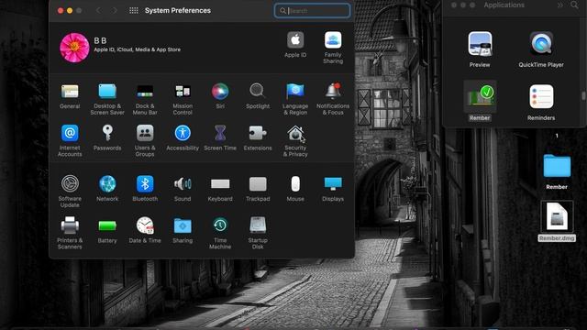Select QuickTime Player in Applications window
The width and height of the screenshot is (587, 330).
(541, 49)
